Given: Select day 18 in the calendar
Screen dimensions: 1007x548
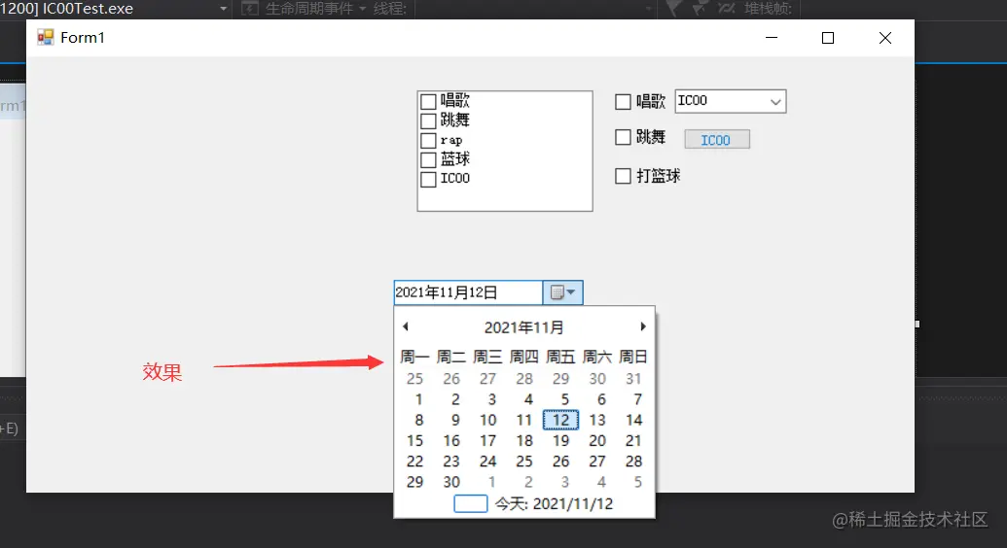Looking at the screenshot, I should [x=524, y=441].
